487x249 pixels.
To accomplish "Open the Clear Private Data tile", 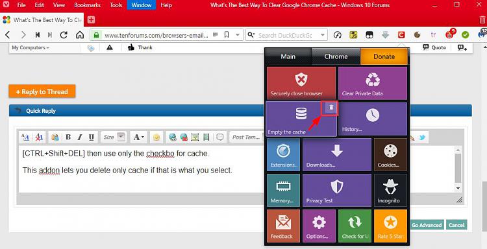I will (373, 83).
